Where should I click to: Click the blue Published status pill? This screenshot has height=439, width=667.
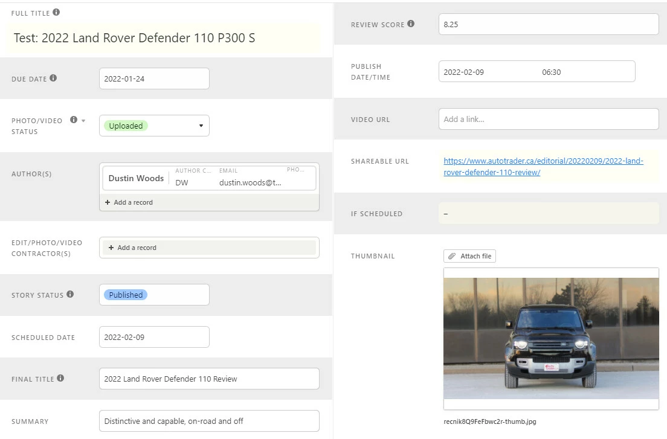(126, 295)
